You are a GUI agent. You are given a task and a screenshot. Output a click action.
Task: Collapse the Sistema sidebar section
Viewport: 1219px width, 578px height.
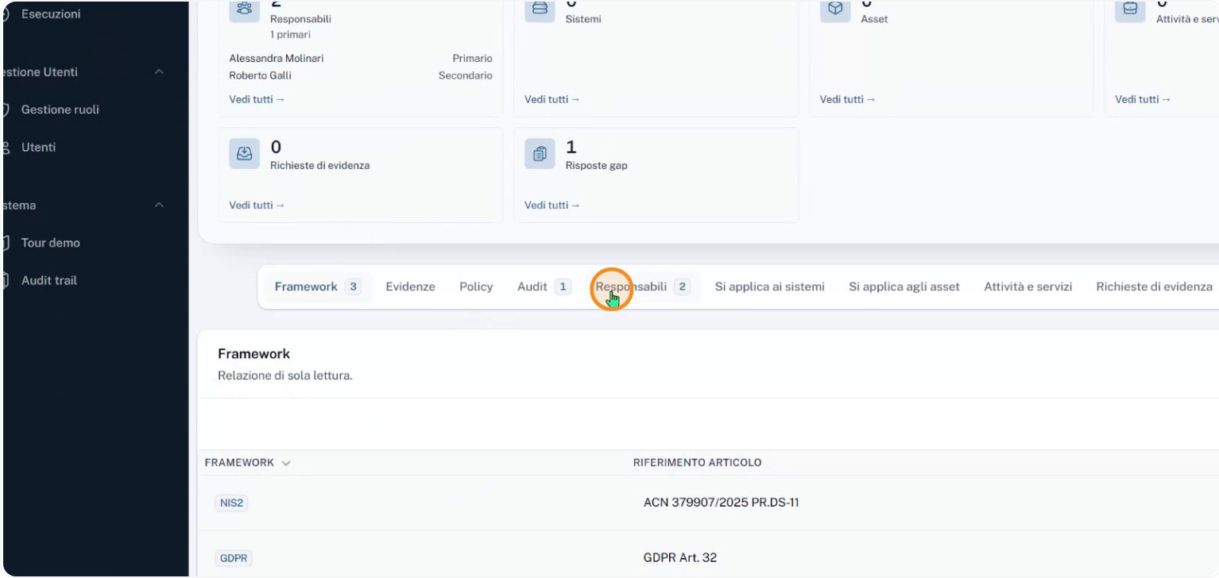[x=159, y=205]
